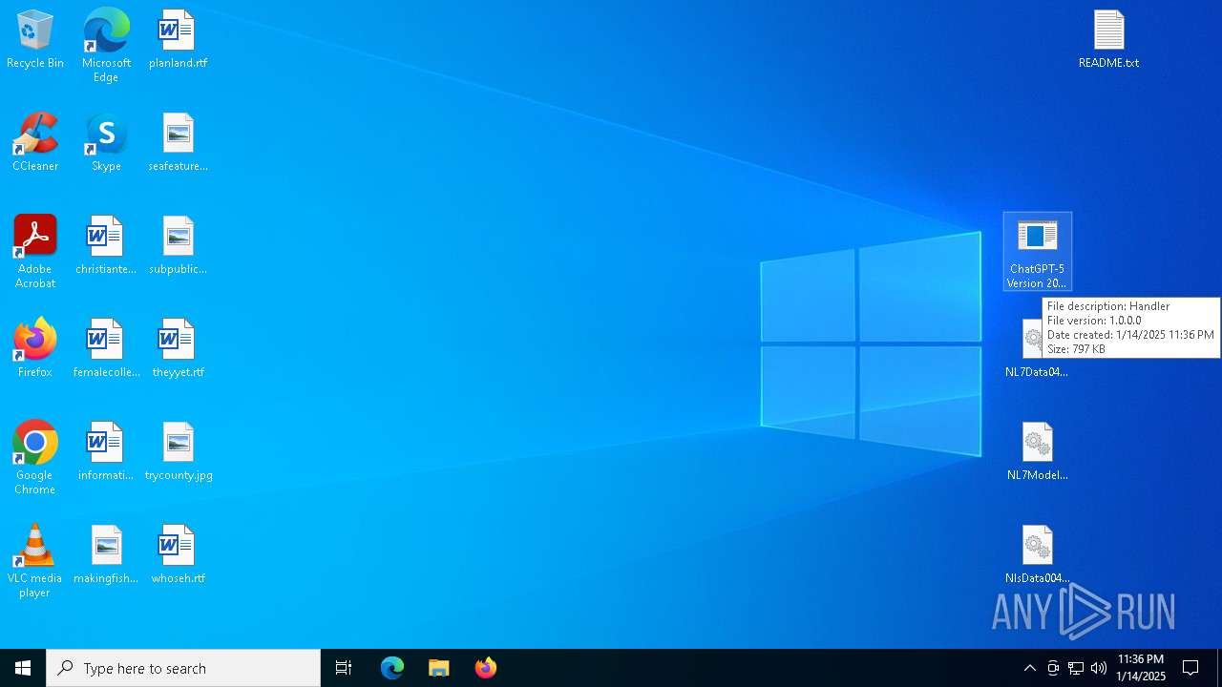
Task: Open the notification Action Center
Action: click(1190, 668)
